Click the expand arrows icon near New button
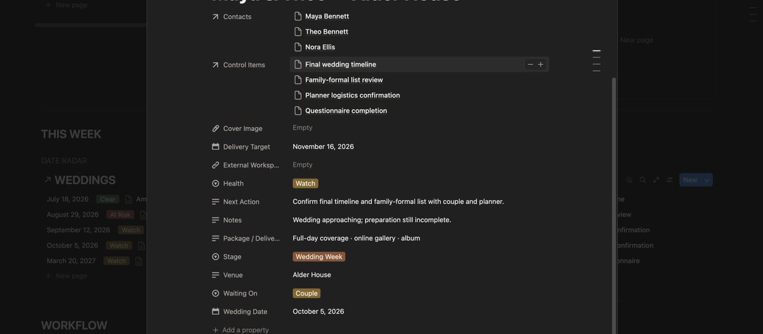 tap(656, 180)
